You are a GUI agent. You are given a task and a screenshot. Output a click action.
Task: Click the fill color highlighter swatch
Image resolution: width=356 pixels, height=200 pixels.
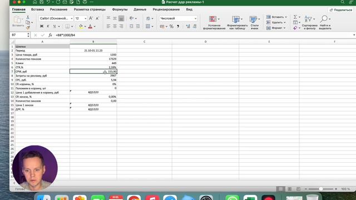(x=81, y=27)
